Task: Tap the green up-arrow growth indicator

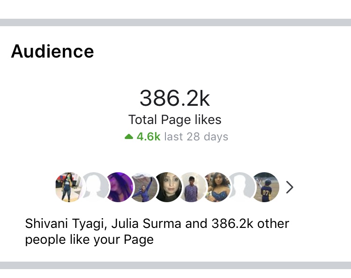Action: click(x=129, y=136)
